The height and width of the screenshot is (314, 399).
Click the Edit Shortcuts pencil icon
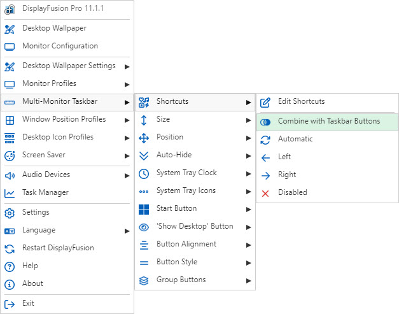click(265, 103)
